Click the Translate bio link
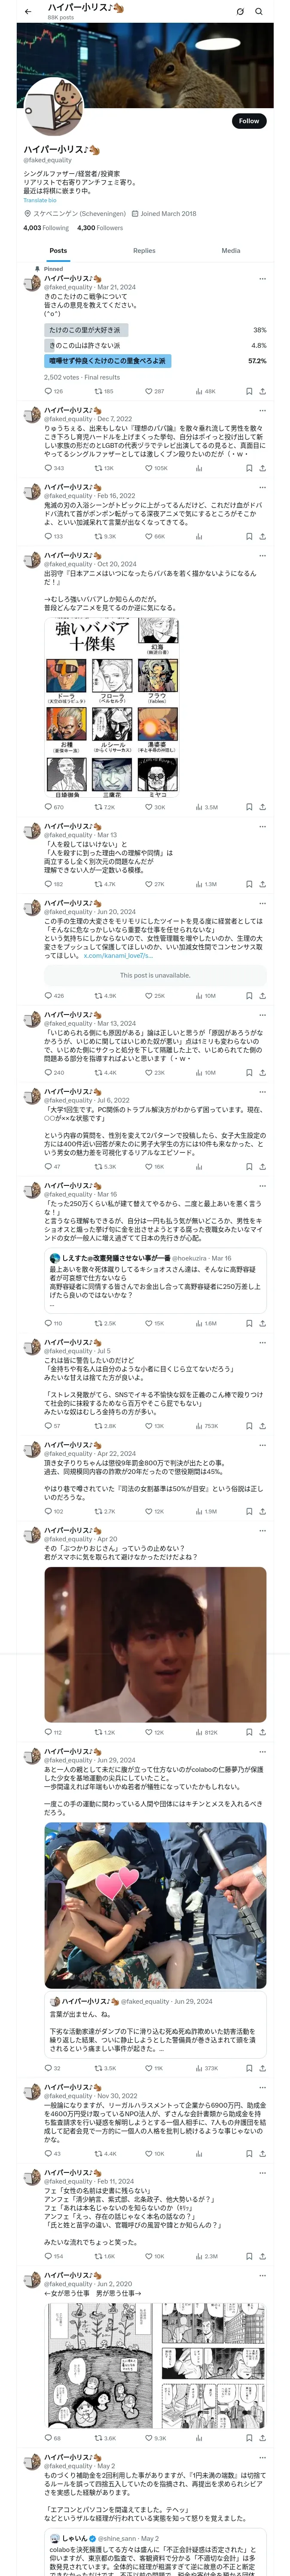This screenshot has height=2576, width=290. pos(40,200)
